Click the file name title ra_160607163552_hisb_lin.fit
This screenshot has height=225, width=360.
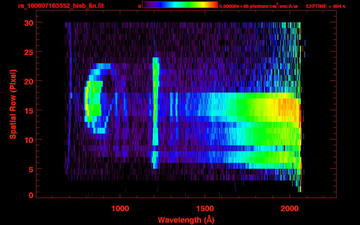point(61,6)
